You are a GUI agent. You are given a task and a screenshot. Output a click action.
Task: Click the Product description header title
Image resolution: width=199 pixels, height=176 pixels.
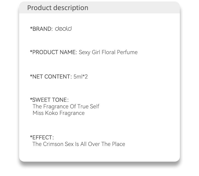coord(58,8)
